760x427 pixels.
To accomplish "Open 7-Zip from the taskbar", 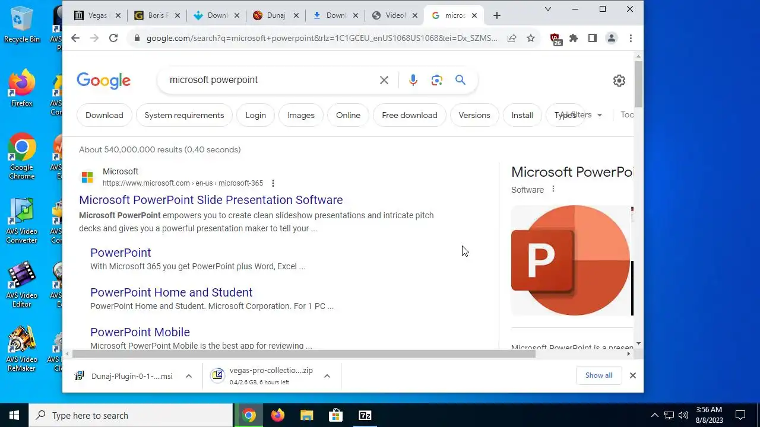I will click(x=365, y=416).
